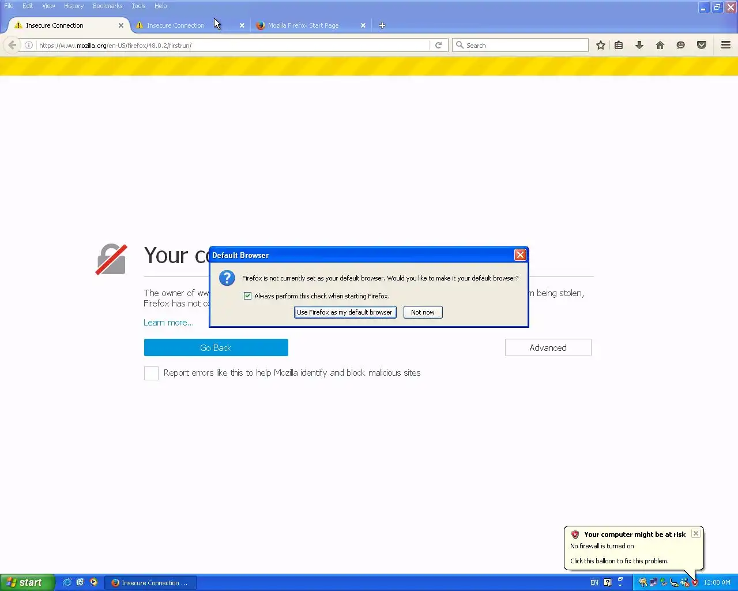738x591 pixels.
Task: Click the blue Go Back button
Action: coord(216,347)
